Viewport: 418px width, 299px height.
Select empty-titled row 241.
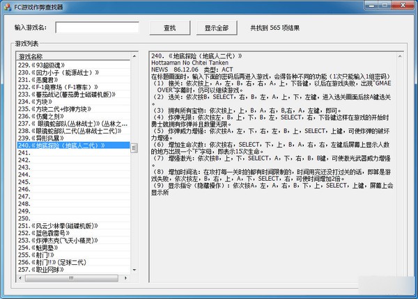[x=73, y=153]
